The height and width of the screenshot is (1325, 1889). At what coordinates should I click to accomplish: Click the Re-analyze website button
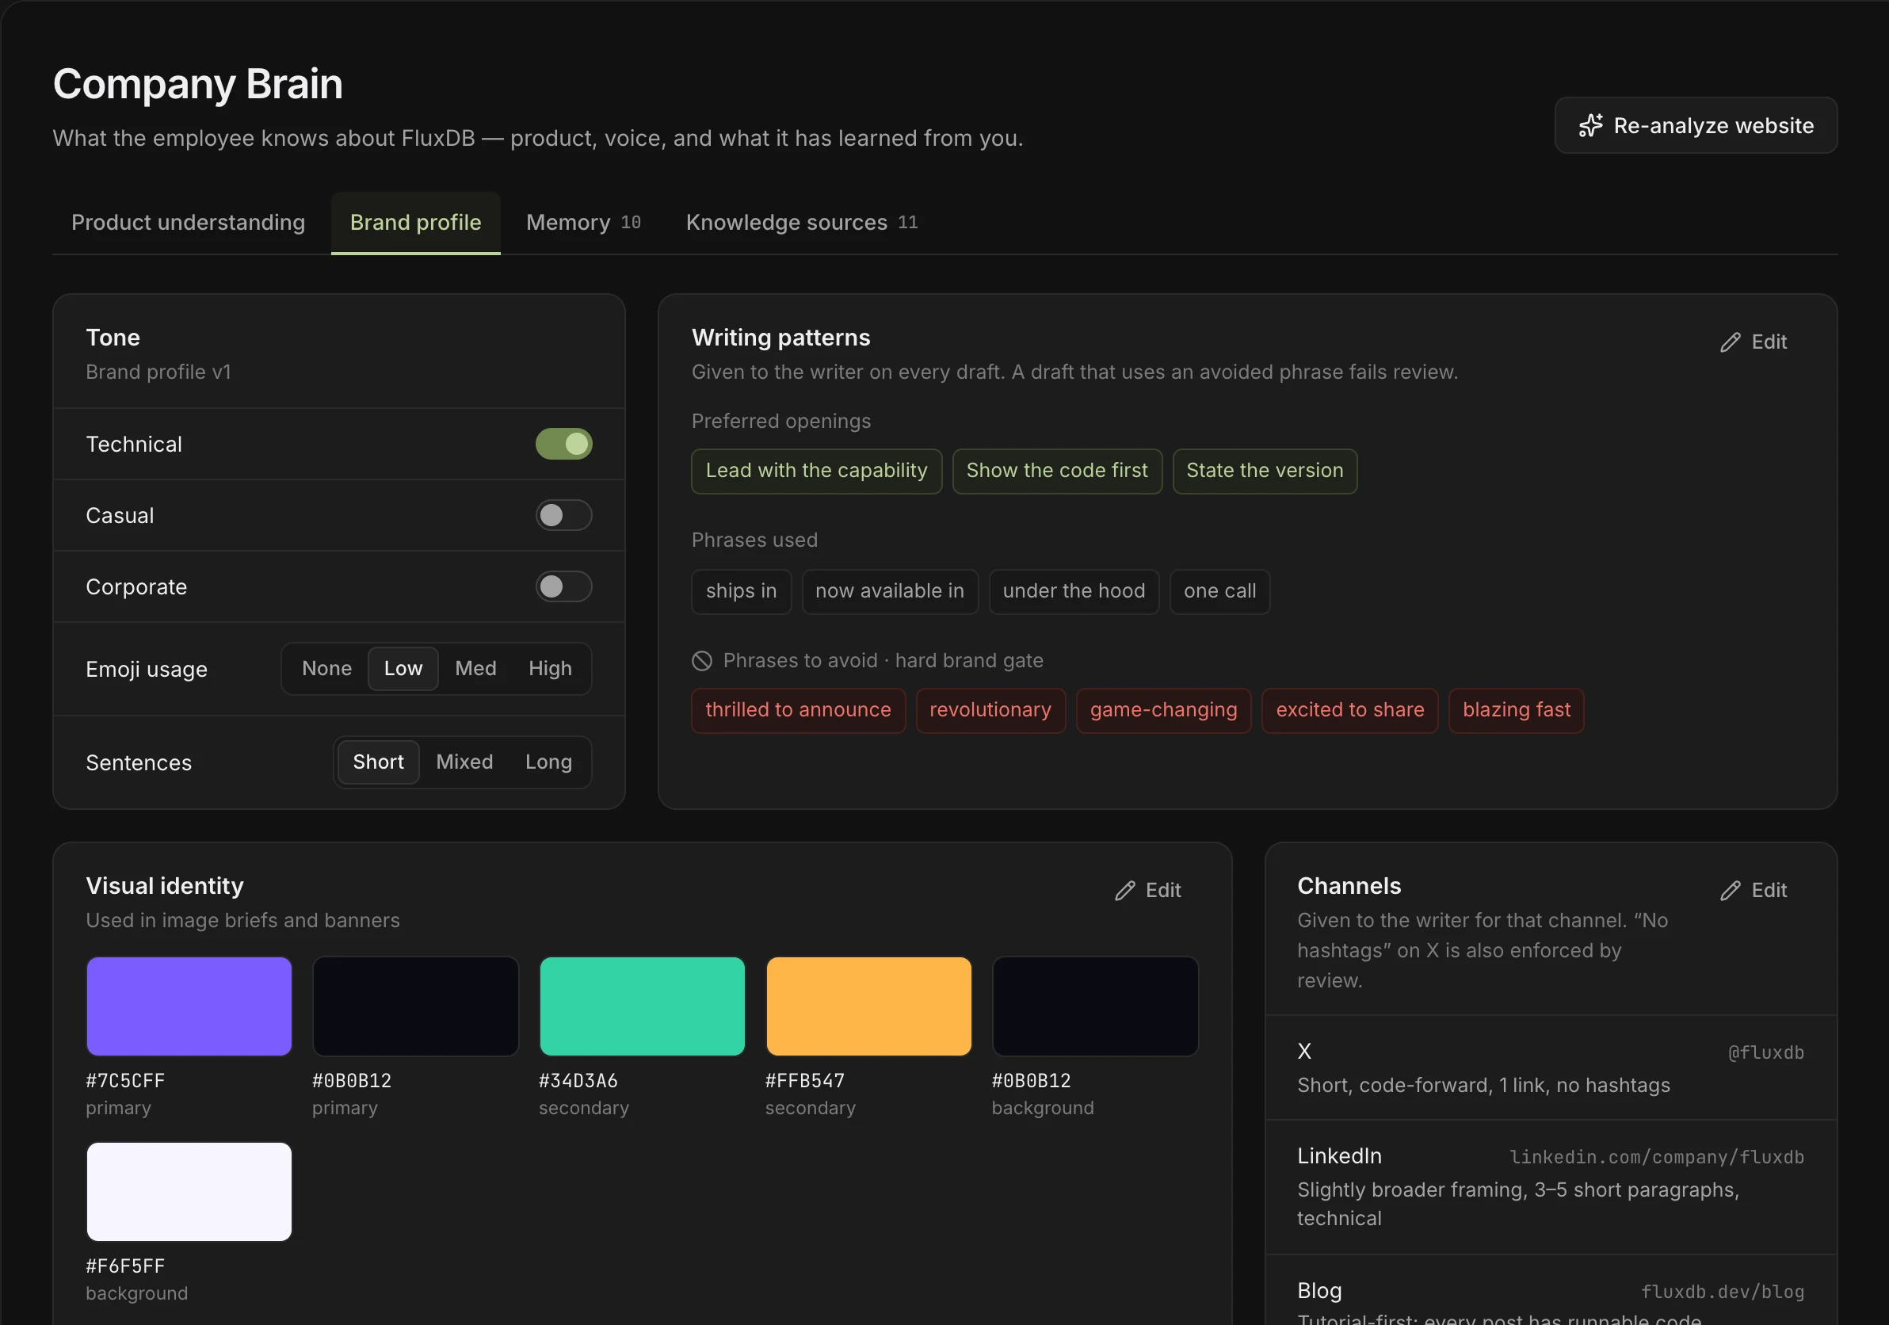point(1696,125)
